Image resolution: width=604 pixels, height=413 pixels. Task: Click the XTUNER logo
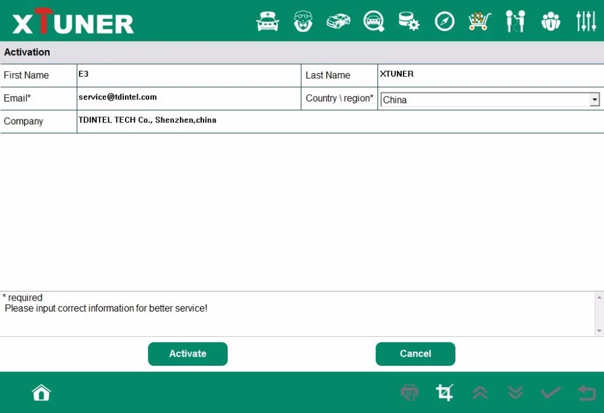pyautogui.click(x=73, y=21)
